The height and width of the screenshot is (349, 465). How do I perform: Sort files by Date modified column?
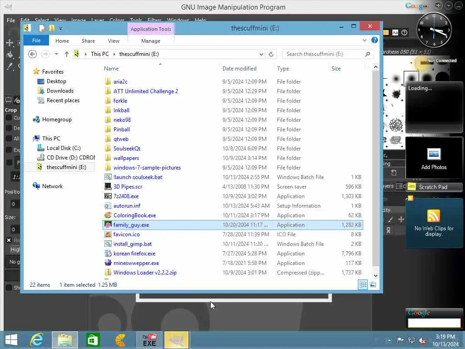click(239, 68)
